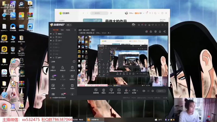217x122 pixels.
Task: Click the toolbox more options circle
Action: pos(74,62)
